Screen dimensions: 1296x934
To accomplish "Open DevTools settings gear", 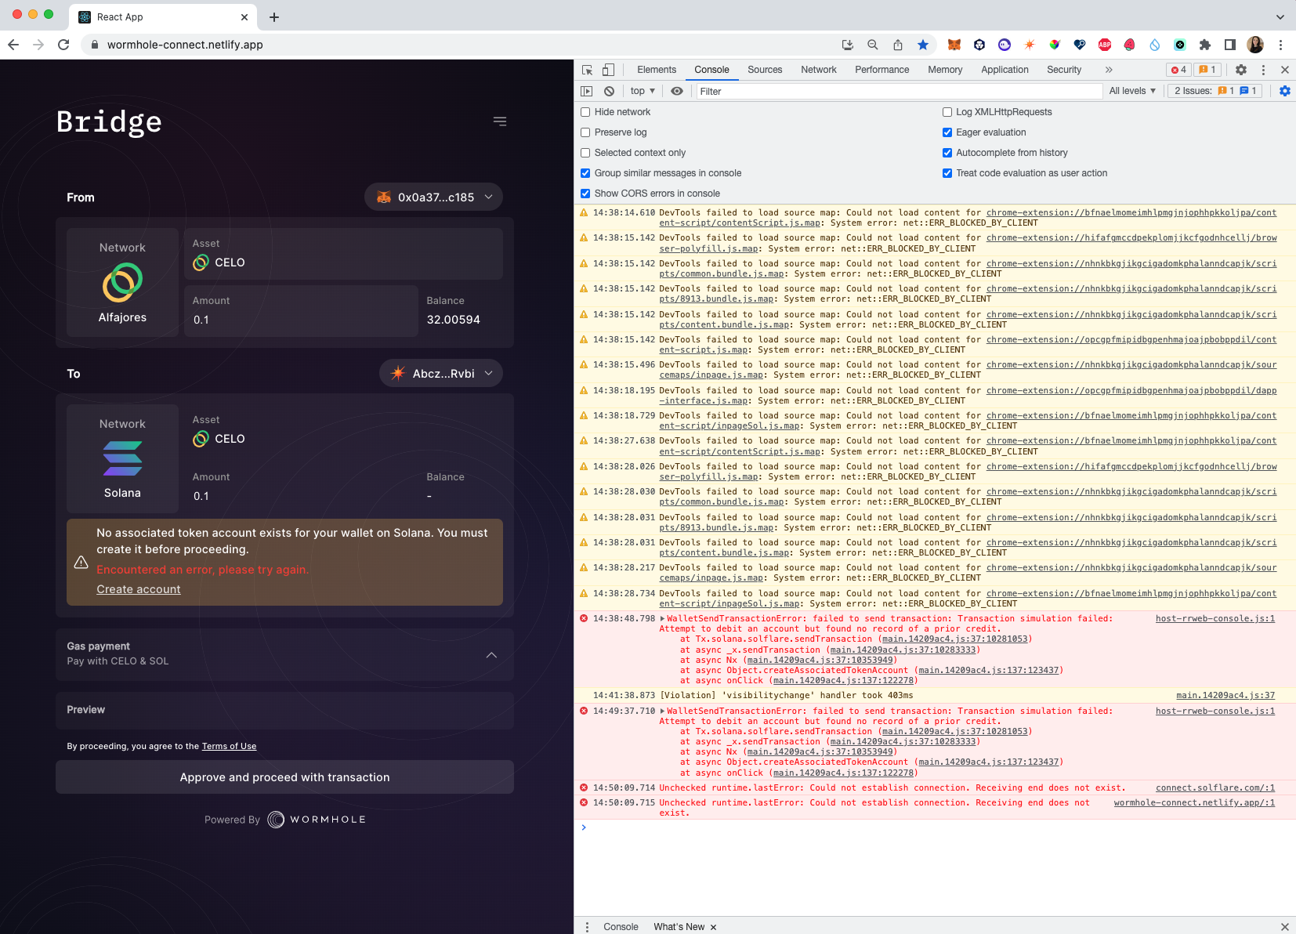I will (x=1240, y=70).
